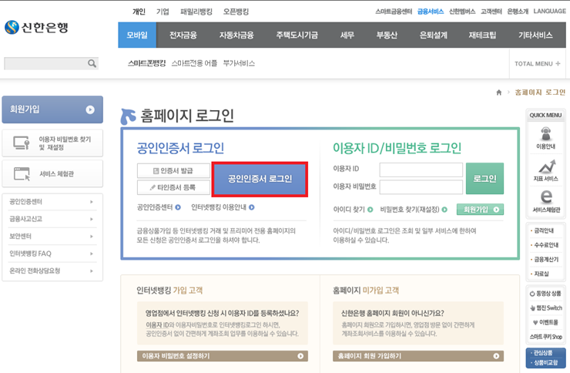Click arrow icon beside 아이디 찾기
This screenshot has width=570, height=373.
click(370, 210)
